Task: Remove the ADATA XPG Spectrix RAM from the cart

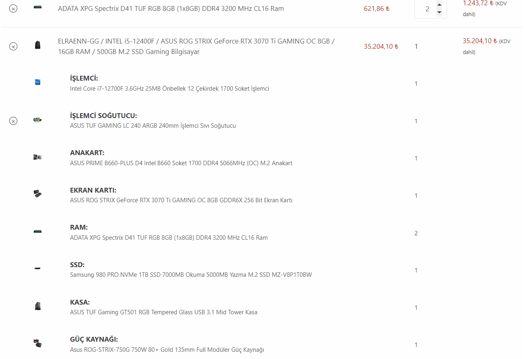Action: click(x=13, y=8)
